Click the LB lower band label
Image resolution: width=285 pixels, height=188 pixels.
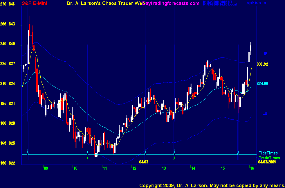coord(265,113)
